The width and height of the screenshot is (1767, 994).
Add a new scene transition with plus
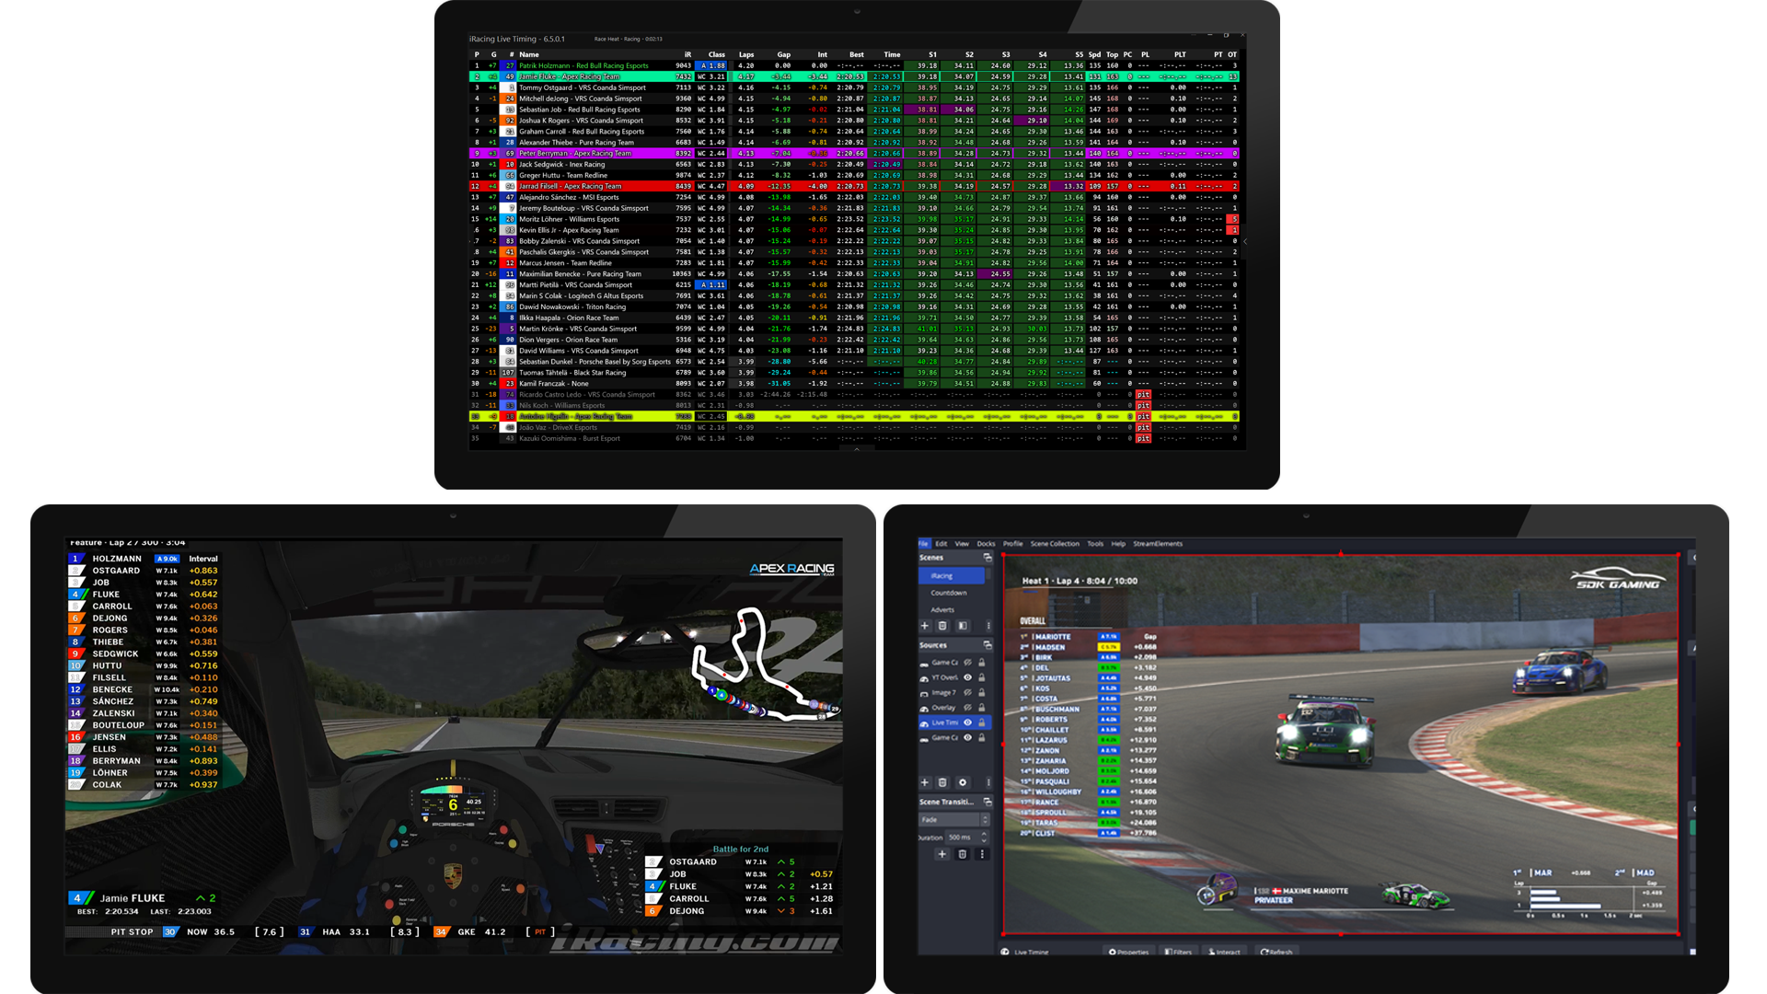click(942, 854)
